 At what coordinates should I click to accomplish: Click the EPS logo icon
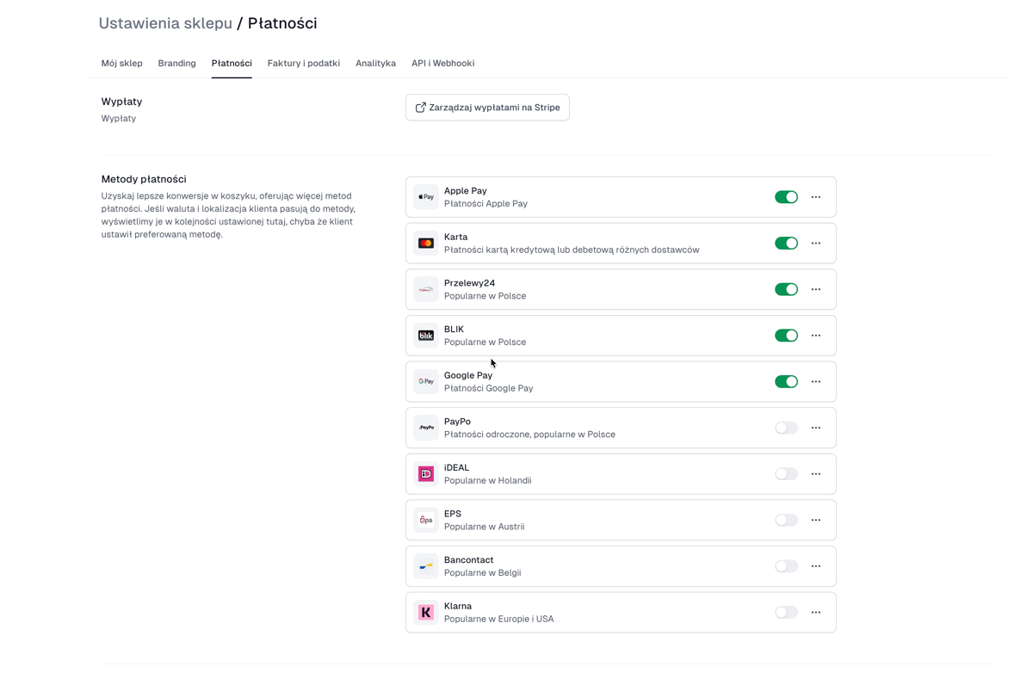pyautogui.click(x=426, y=520)
